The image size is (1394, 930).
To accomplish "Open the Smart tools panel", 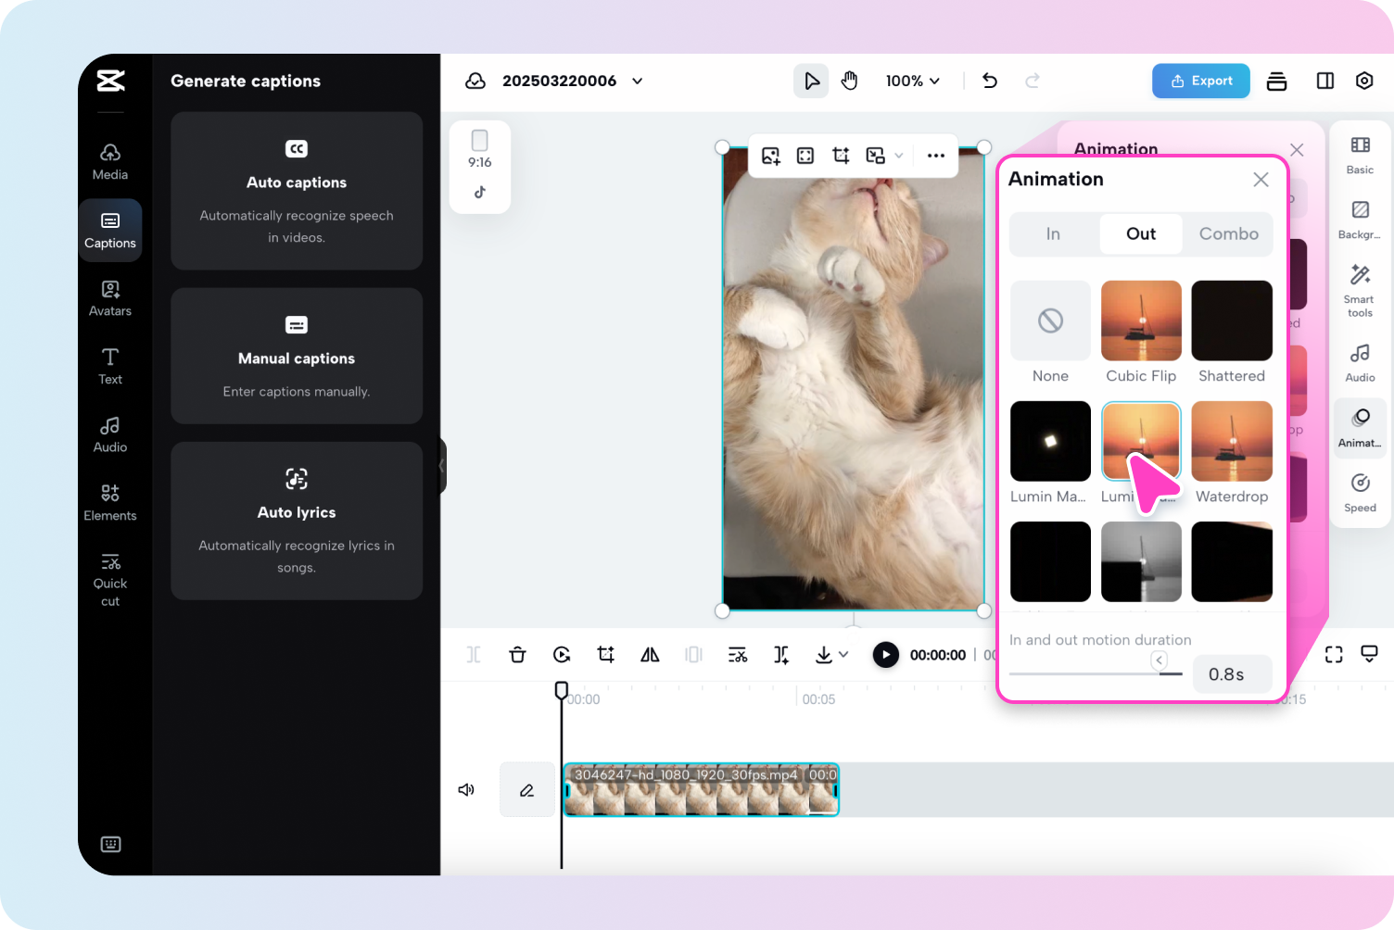I will point(1359,287).
